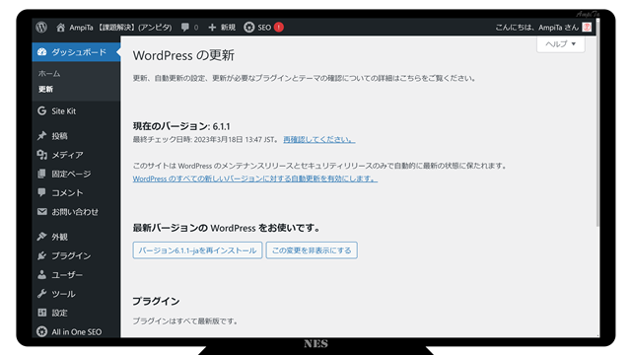Open the ダッシュボード menu
This screenshot has height=355, width=631.
point(76,52)
